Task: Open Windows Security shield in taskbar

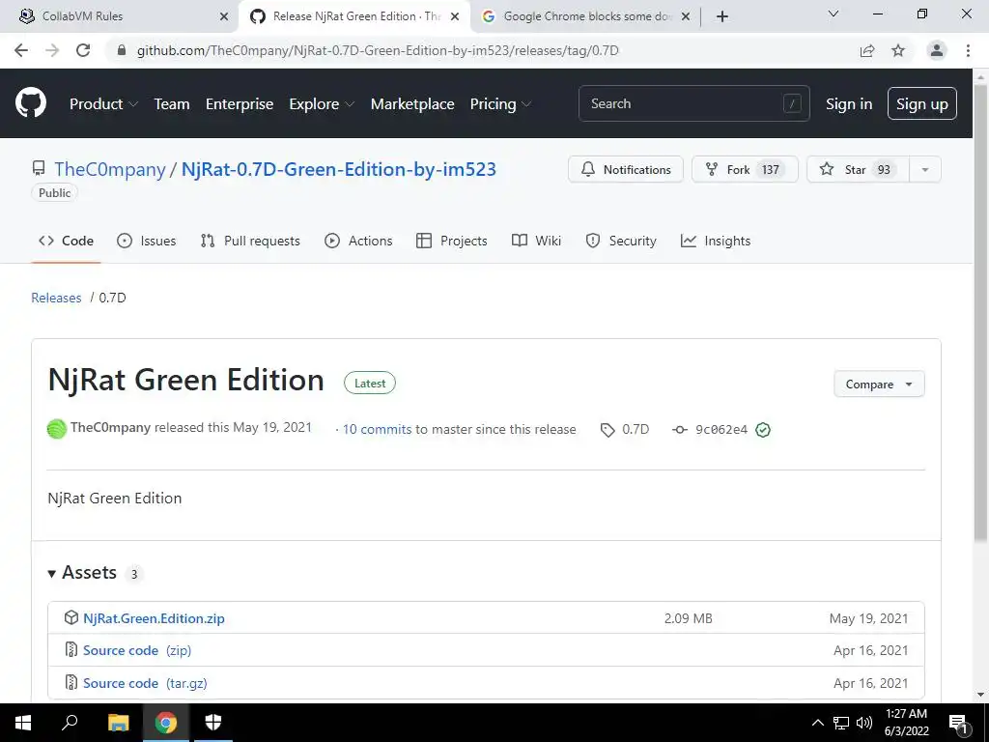Action: [213, 723]
